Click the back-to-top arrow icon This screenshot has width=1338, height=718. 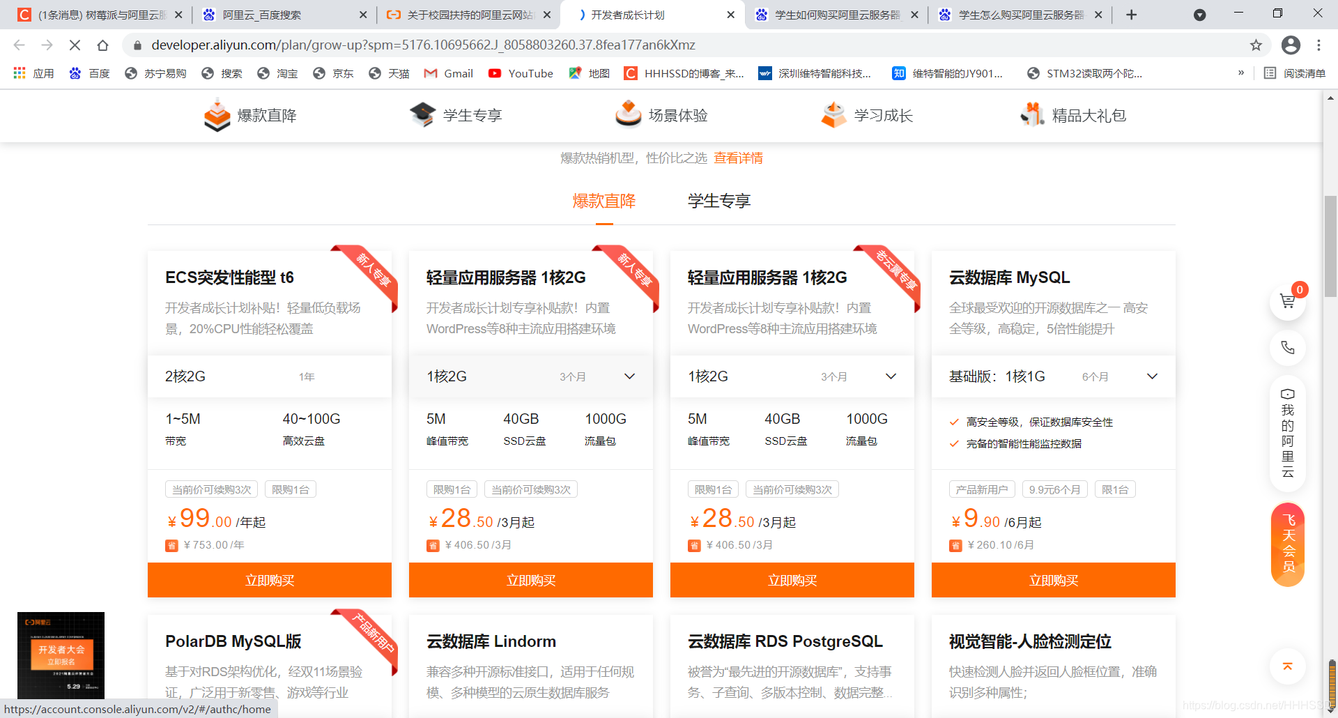point(1287,666)
